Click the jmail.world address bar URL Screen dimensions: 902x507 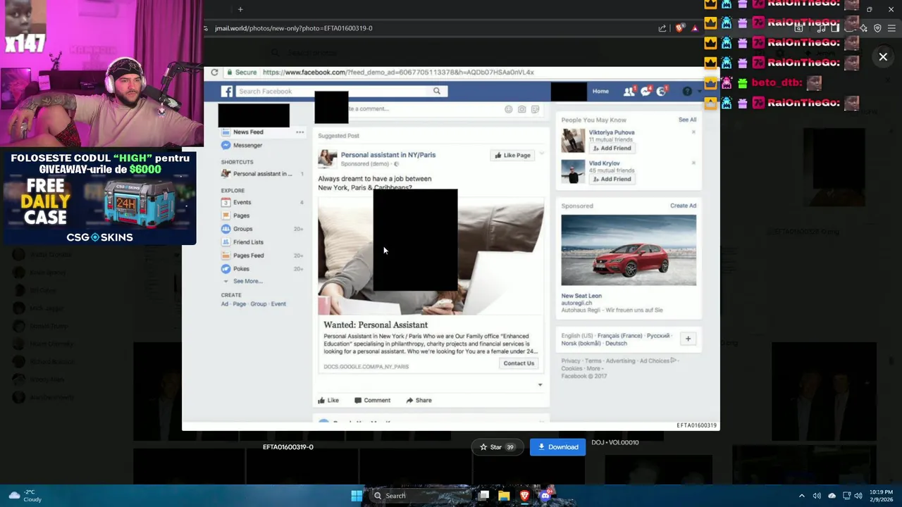pyautogui.click(x=294, y=28)
